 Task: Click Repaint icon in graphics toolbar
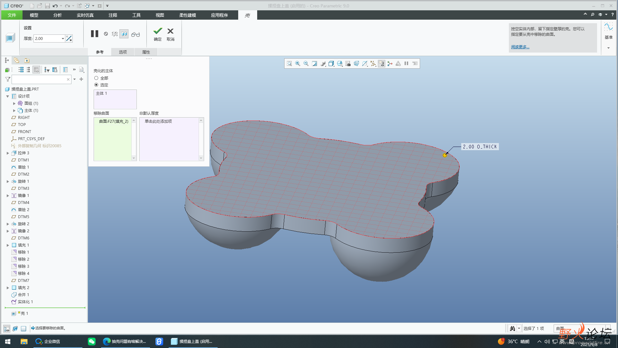coord(314,63)
